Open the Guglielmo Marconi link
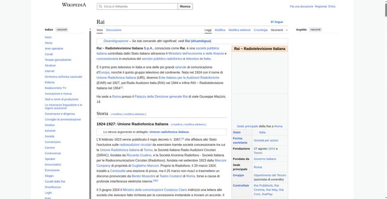Screen dimensions: 387x199 146,166
